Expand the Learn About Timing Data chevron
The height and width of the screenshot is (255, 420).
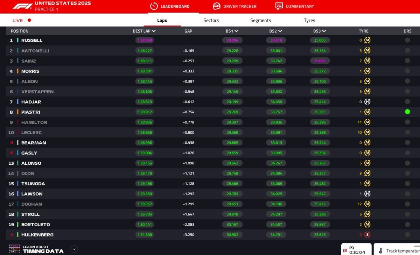74,249
